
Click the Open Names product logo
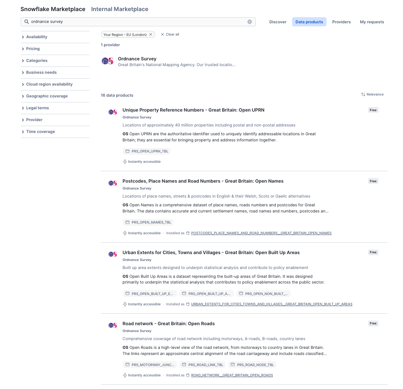click(x=112, y=183)
